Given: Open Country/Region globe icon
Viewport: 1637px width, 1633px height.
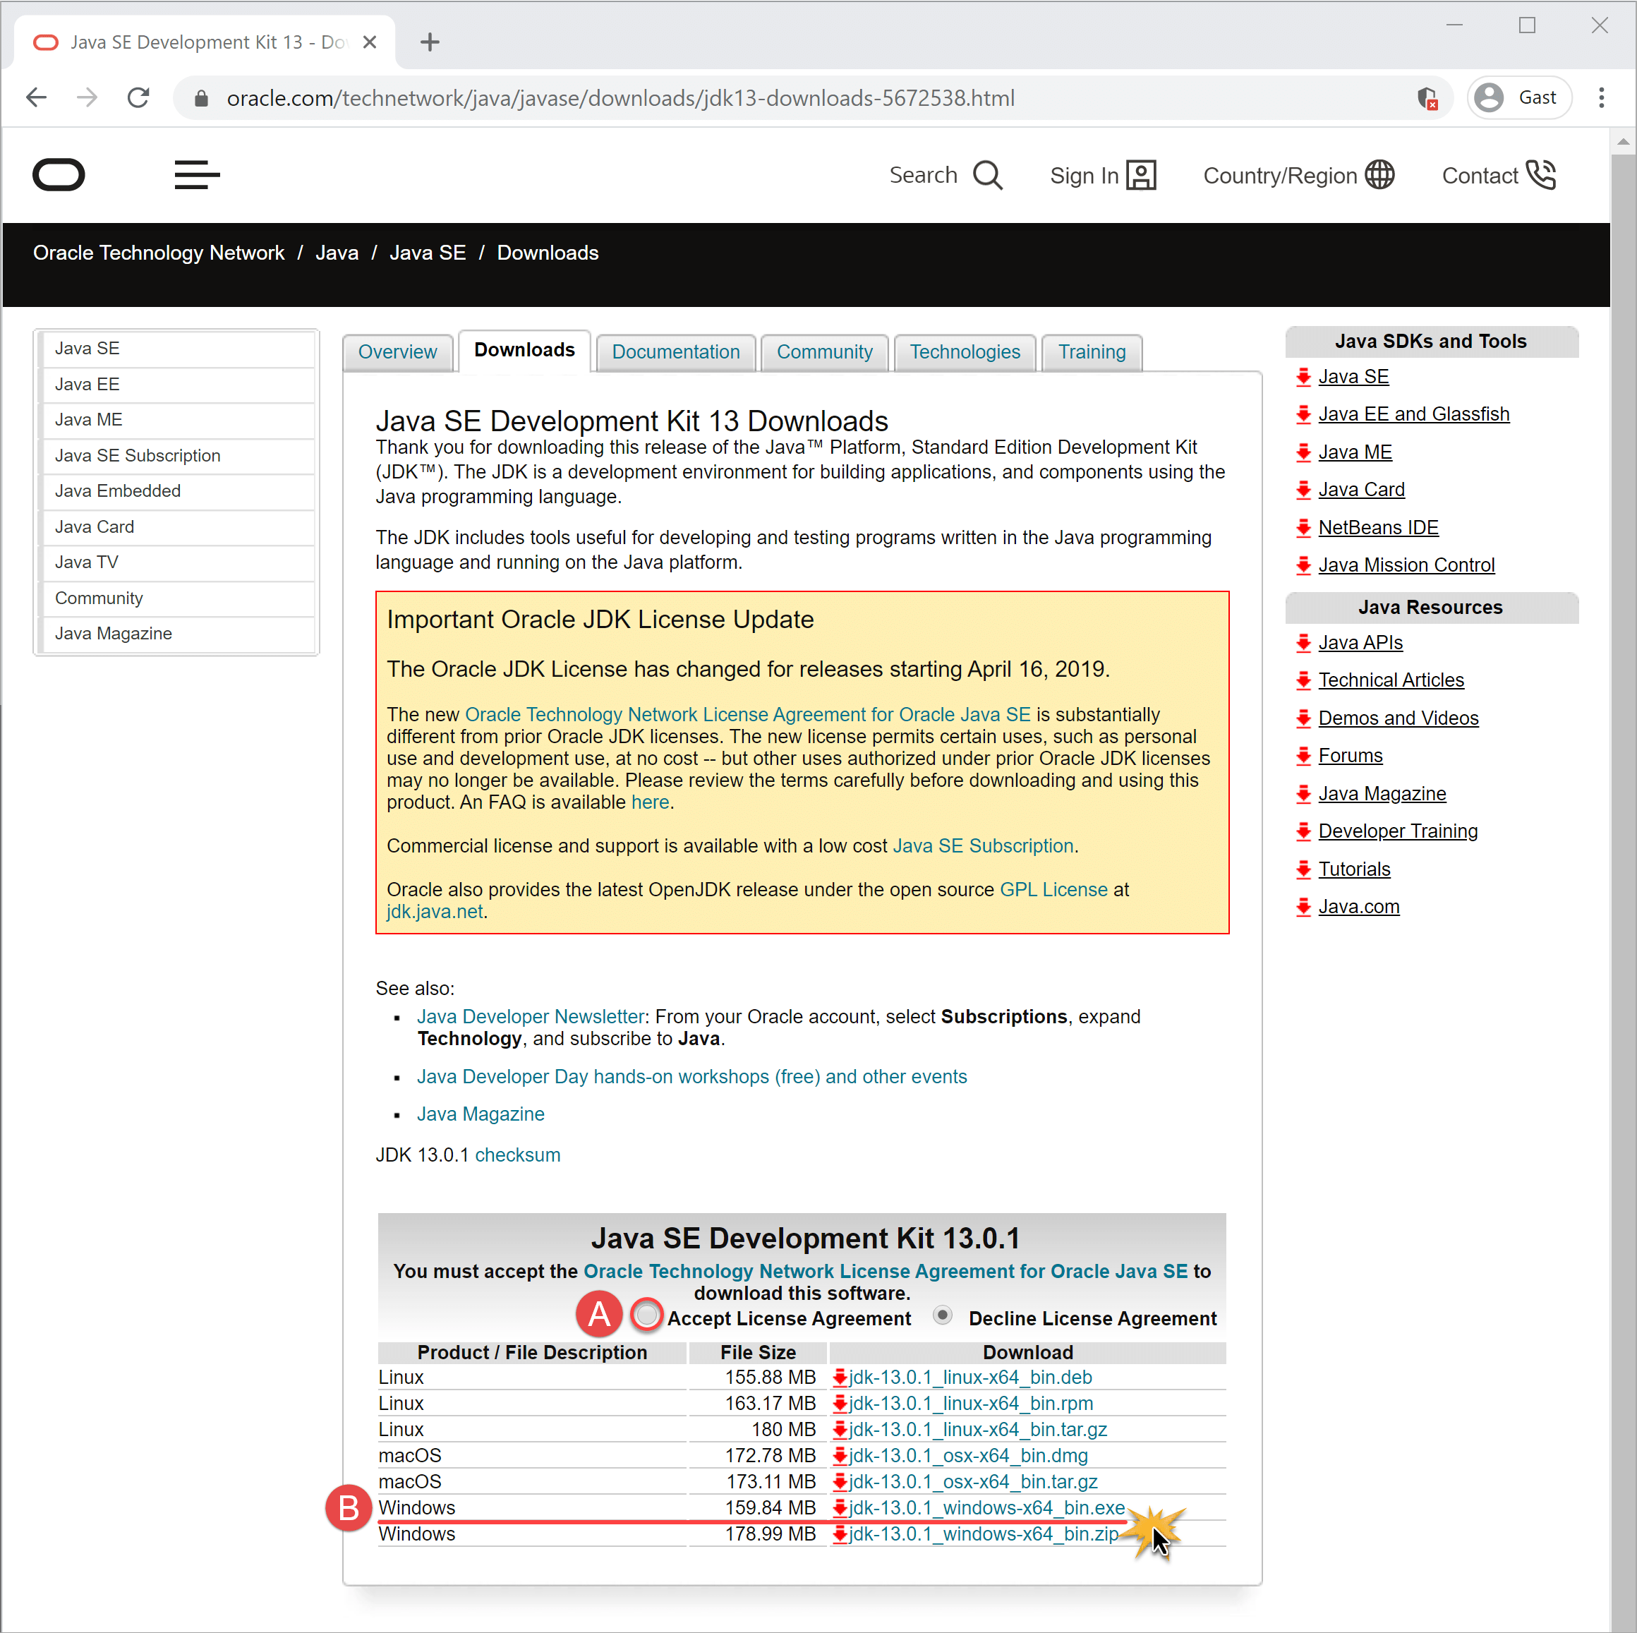Looking at the screenshot, I should point(1379,174).
